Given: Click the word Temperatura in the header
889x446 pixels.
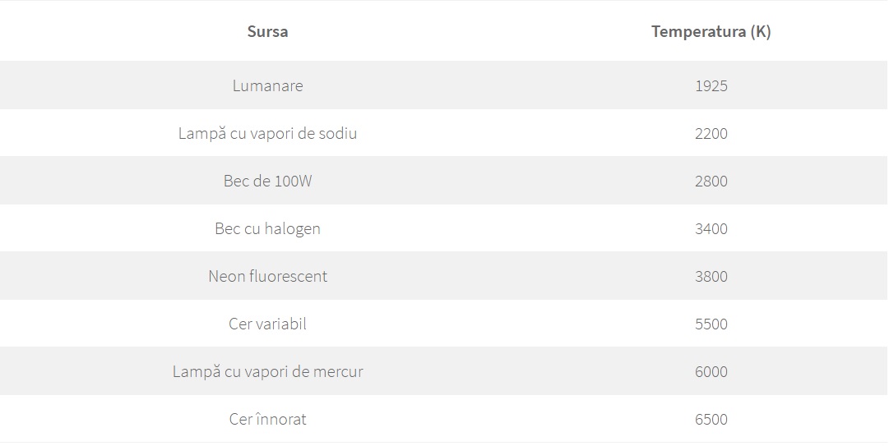Looking at the screenshot, I should (698, 32).
